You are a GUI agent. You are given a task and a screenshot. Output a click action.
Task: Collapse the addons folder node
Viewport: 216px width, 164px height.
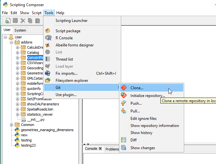12,42
